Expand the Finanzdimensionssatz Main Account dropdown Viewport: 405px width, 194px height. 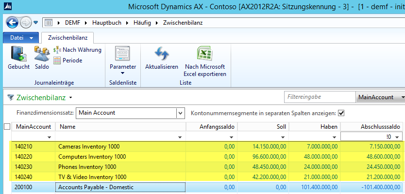(181, 113)
